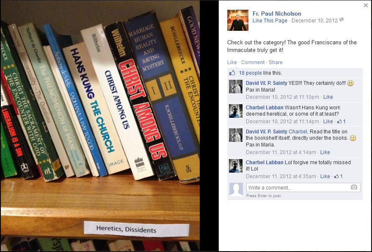Like Charbel's 'Lol forgive me' comment

point(325,176)
